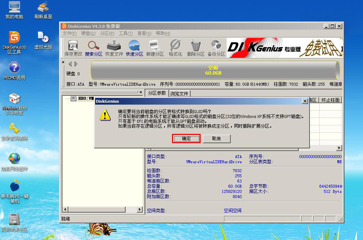Image resolution: width=363 pixels, height=240 pixels.
Task: Close the disk tree panel with X
Action: tap(141, 92)
